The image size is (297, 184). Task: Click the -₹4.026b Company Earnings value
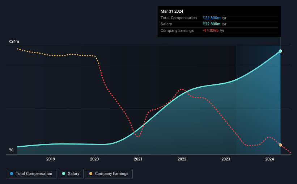click(211, 30)
